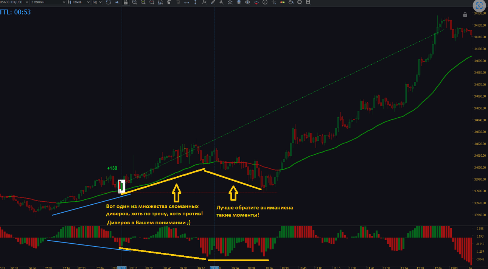
Task: Toggle the toolbar padlock icon
Action: coord(126,2)
